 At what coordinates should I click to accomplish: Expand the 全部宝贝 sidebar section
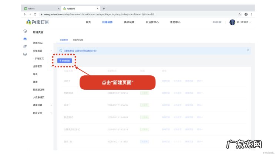51,66
